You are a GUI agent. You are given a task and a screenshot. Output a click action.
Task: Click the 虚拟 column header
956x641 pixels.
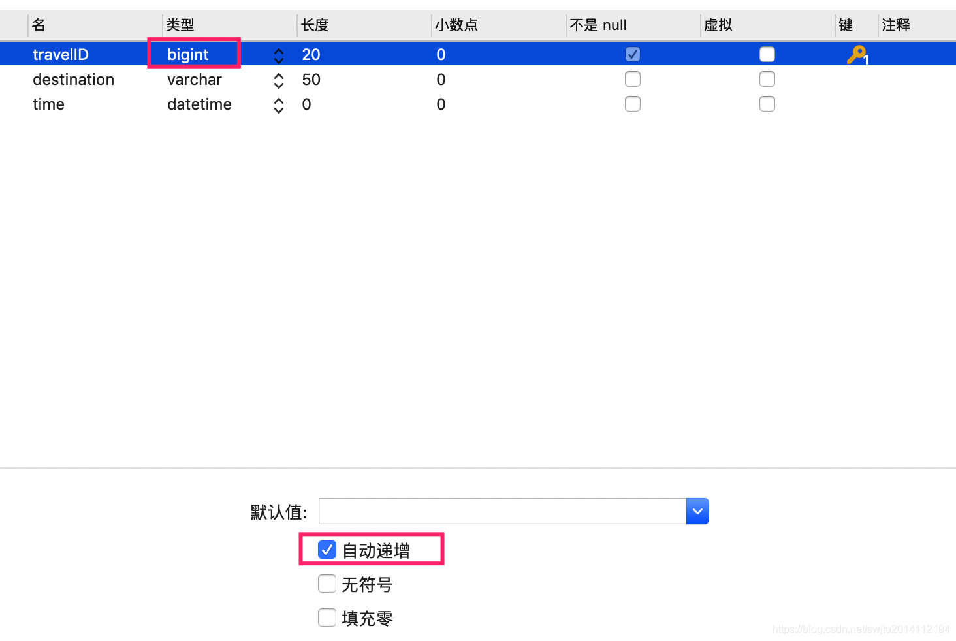tap(718, 25)
